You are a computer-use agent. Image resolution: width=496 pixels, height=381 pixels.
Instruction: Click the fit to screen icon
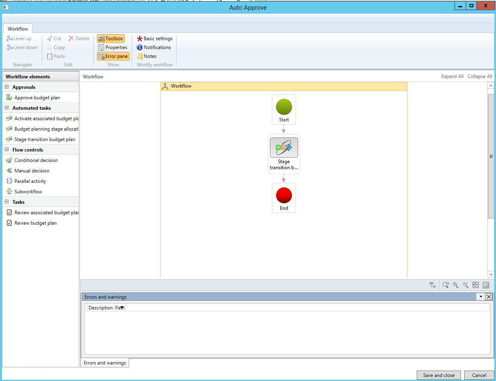(476, 285)
